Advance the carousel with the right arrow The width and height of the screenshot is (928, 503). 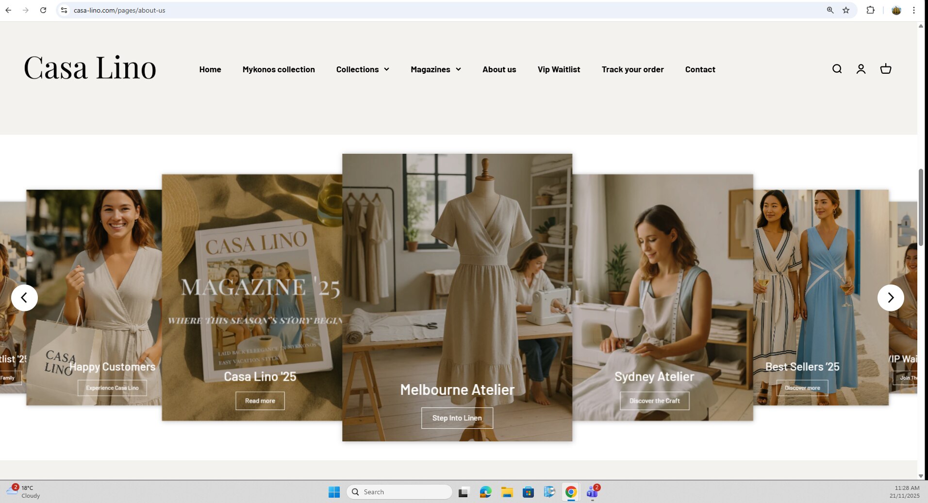click(890, 297)
